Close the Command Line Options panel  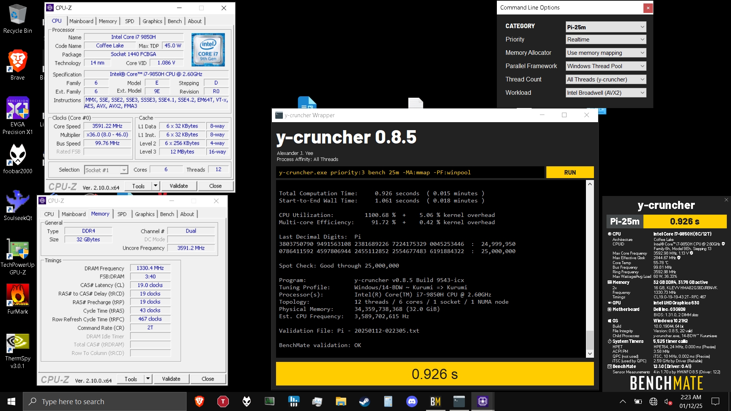(x=648, y=8)
